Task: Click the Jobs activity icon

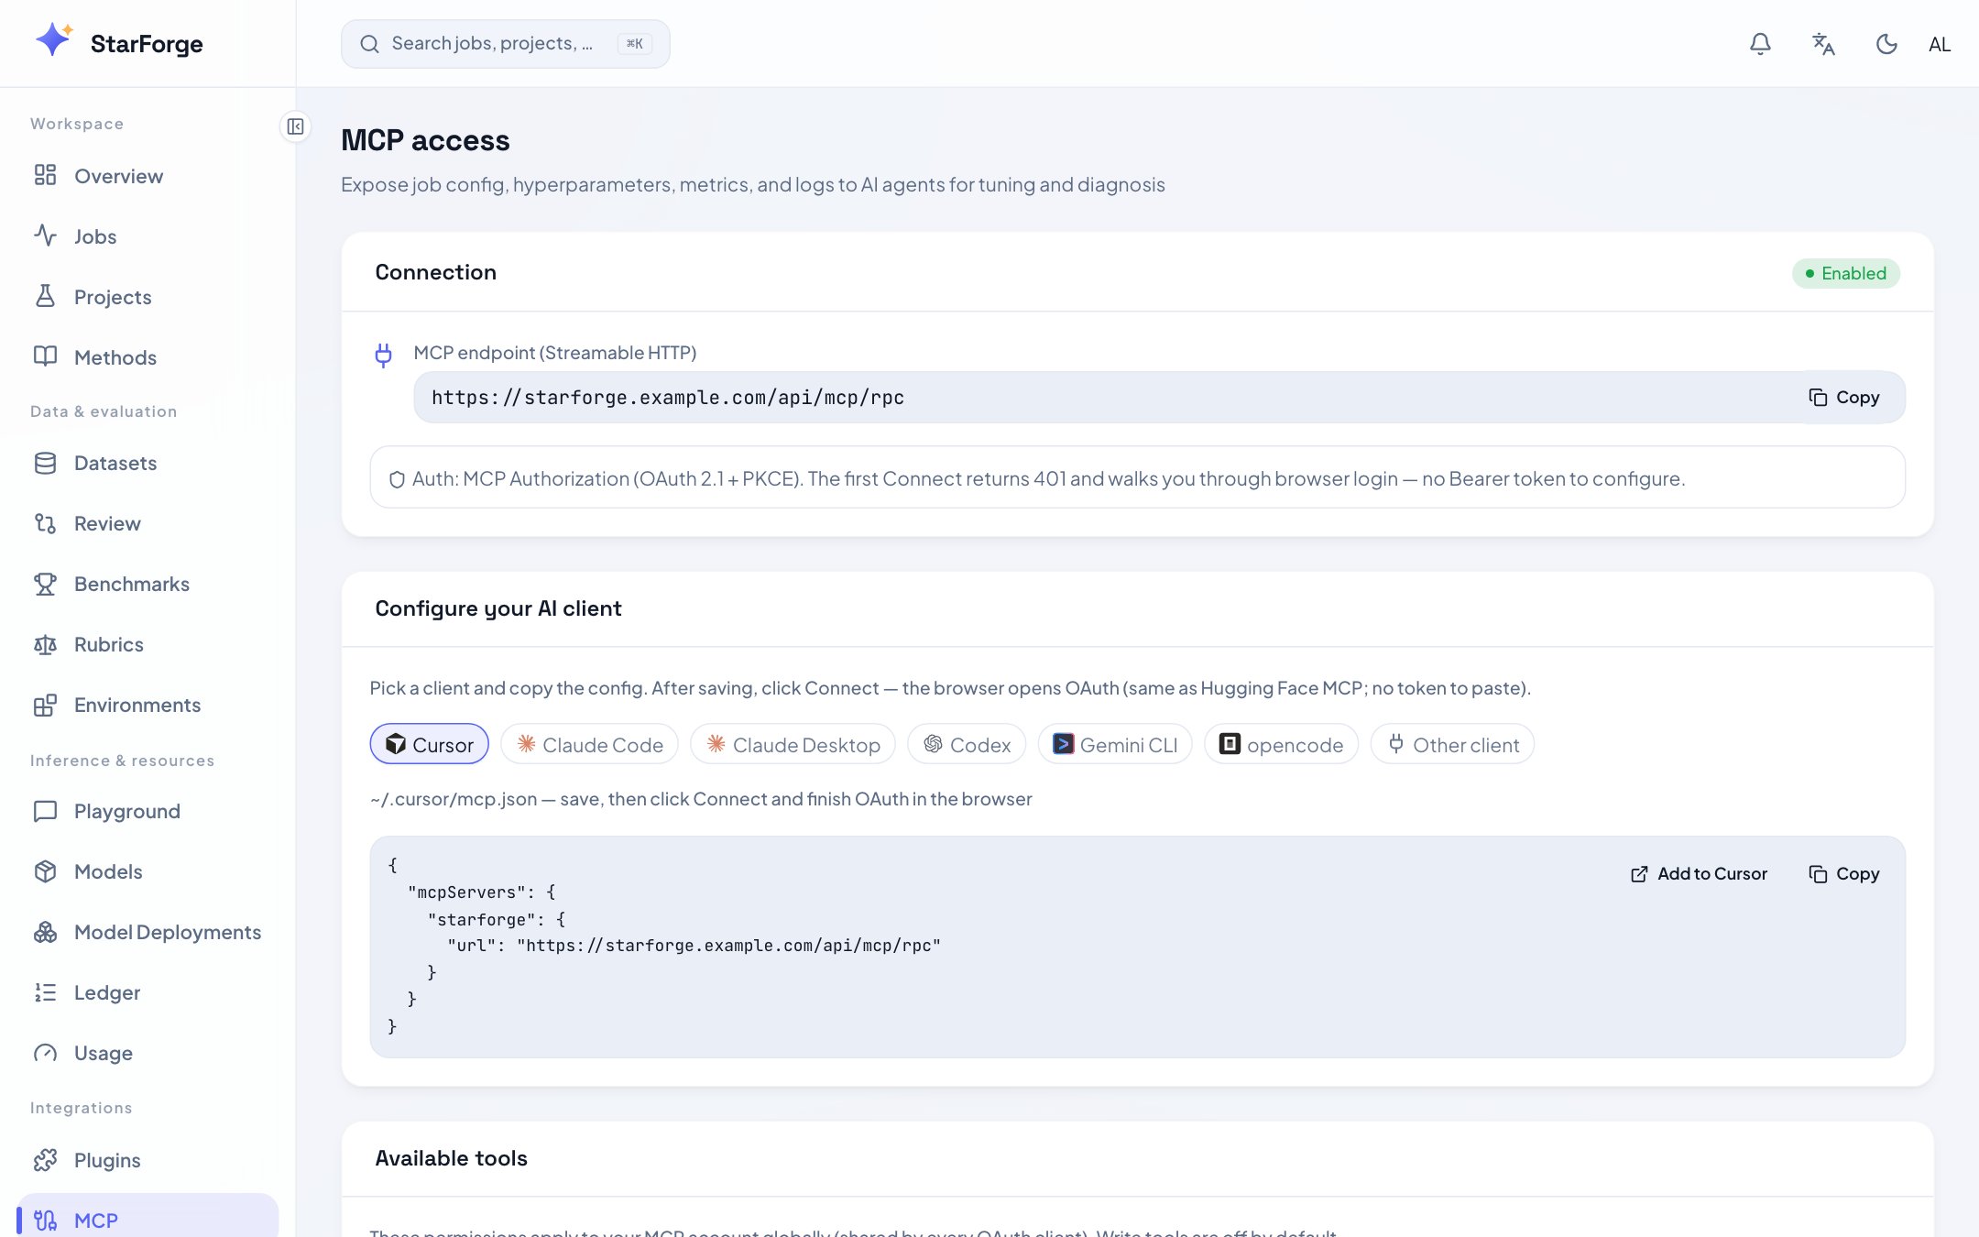Action: (45, 235)
